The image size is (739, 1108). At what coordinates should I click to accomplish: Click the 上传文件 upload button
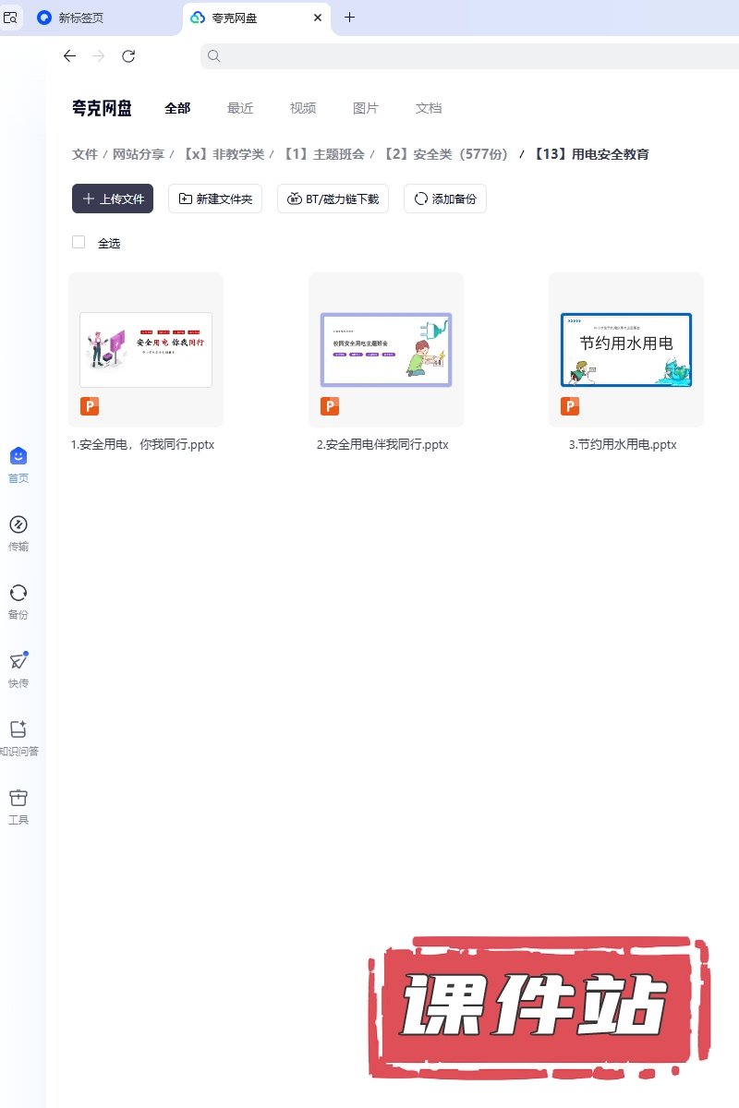pyautogui.click(x=113, y=199)
